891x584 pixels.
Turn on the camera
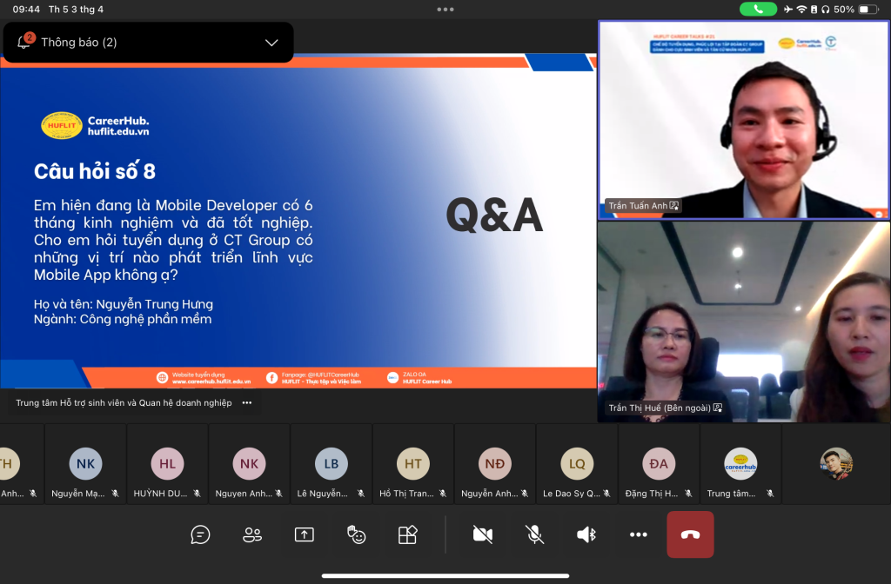click(483, 534)
